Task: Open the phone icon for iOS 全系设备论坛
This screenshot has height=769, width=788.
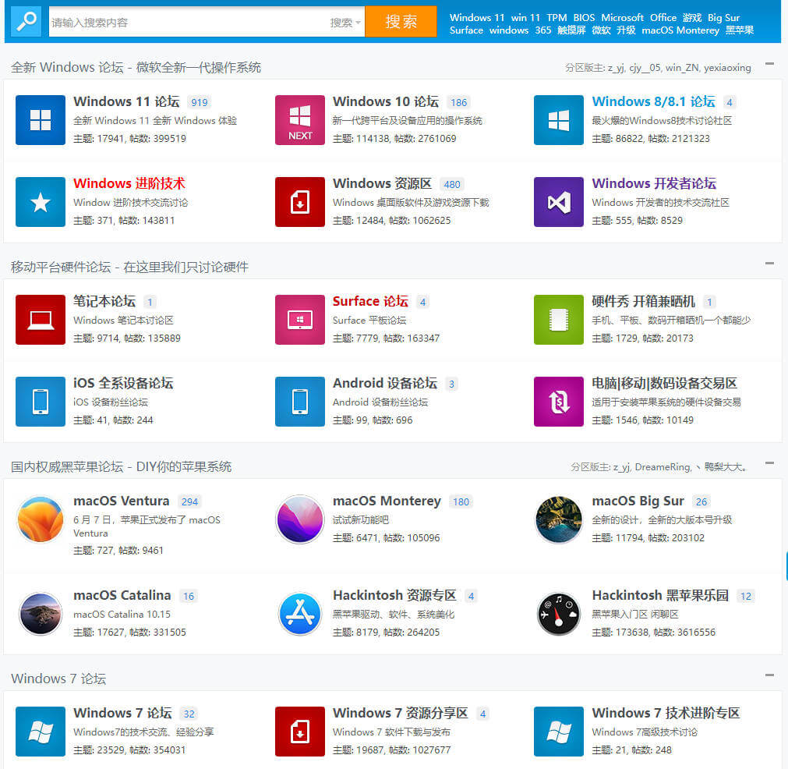Action: 41,402
